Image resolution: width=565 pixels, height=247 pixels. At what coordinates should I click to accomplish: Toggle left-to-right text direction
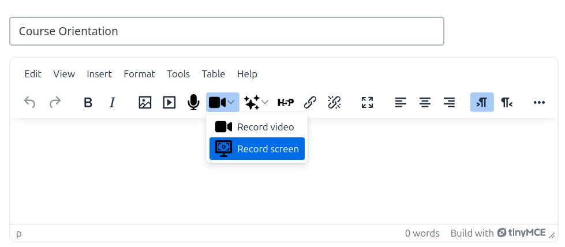point(482,103)
